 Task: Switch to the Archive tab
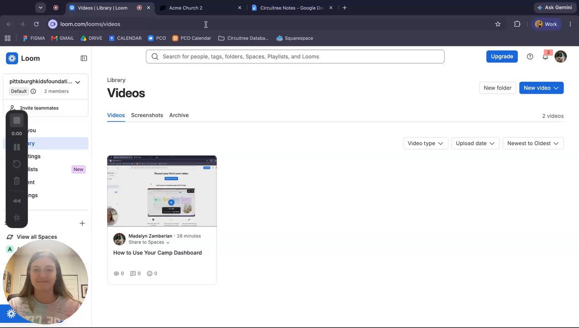point(179,115)
